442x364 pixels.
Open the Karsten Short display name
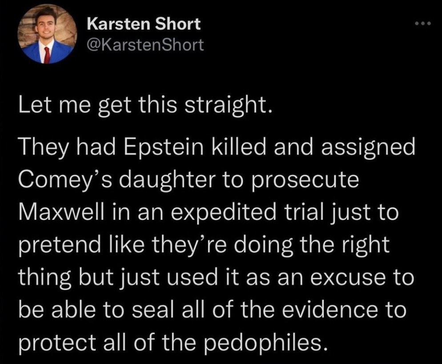tap(144, 24)
